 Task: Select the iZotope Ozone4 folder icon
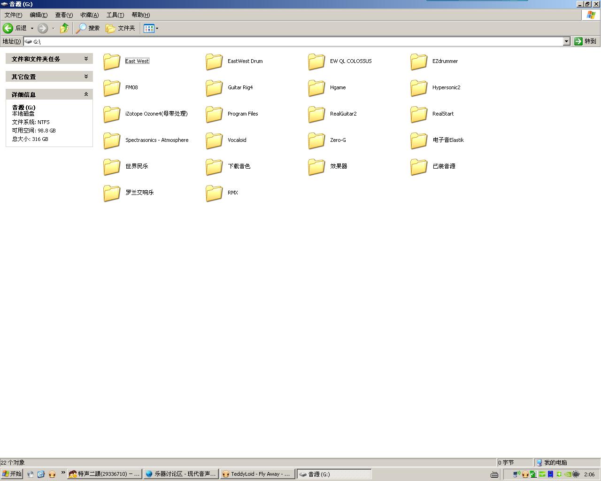click(x=112, y=114)
